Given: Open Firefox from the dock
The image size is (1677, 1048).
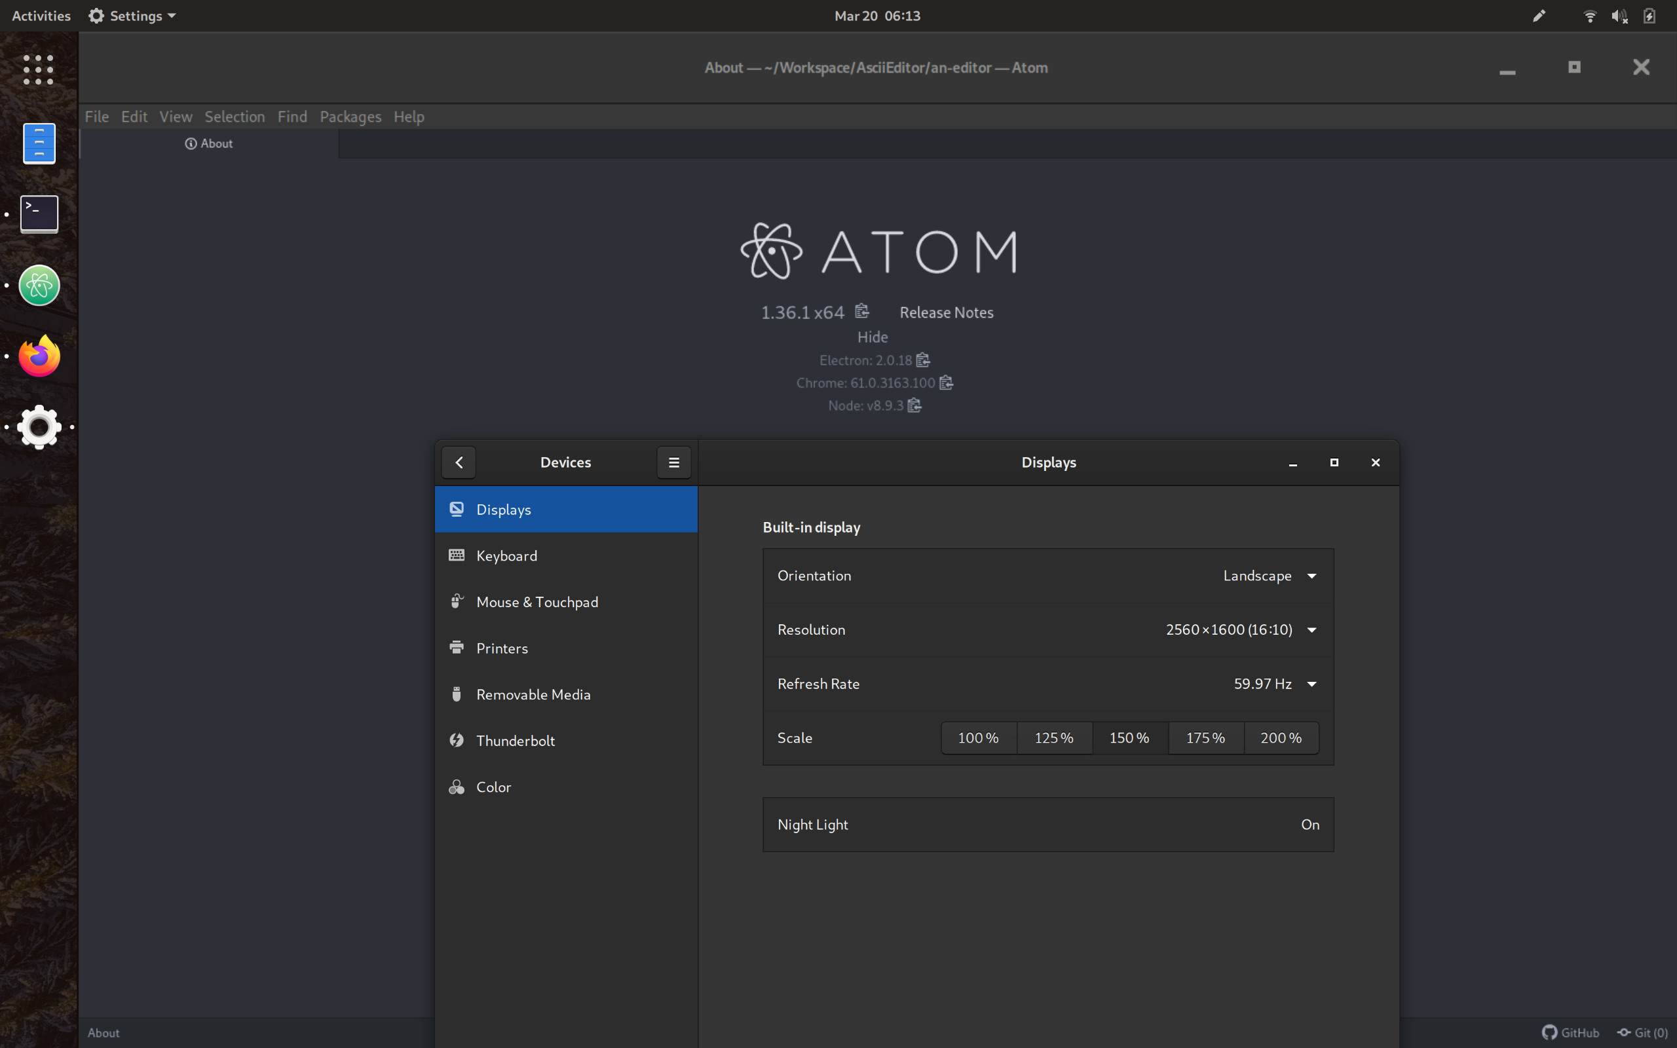Looking at the screenshot, I should 39,356.
